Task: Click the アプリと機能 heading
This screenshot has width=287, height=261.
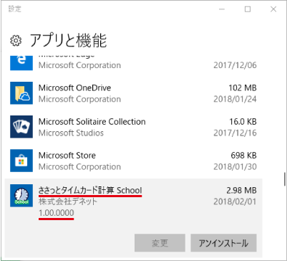Action: click(x=68, y=41)
